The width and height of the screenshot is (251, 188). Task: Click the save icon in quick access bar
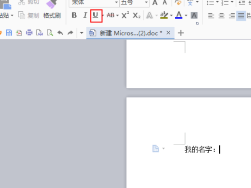9,33
